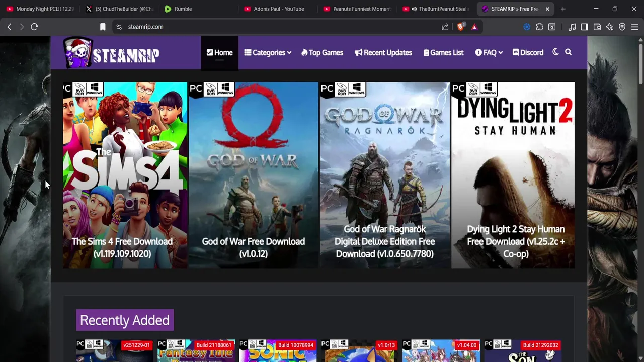Click the Recently Added heading
This screenshot has height=362, width=644.
[125, 320]
